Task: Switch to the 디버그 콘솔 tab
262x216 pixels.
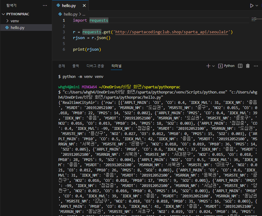Action: 95,66
